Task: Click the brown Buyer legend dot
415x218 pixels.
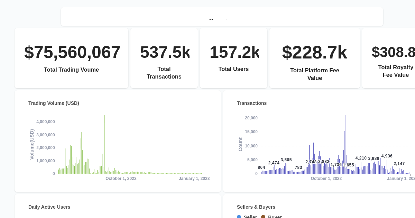Action: [x=263, y=217]
